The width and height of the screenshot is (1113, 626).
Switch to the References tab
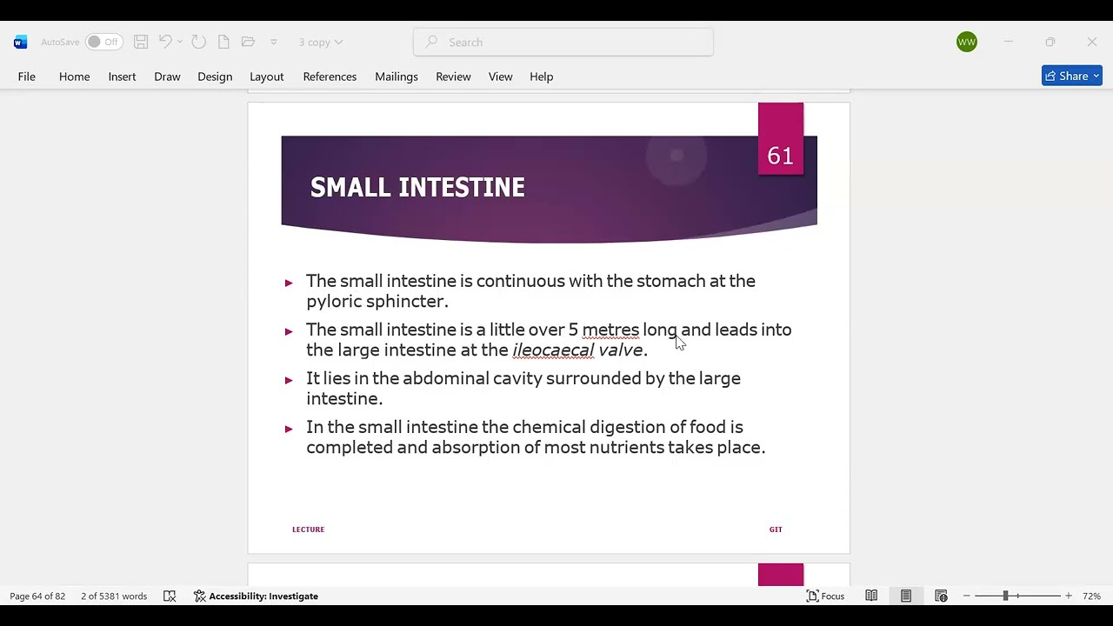pos(330,77)
